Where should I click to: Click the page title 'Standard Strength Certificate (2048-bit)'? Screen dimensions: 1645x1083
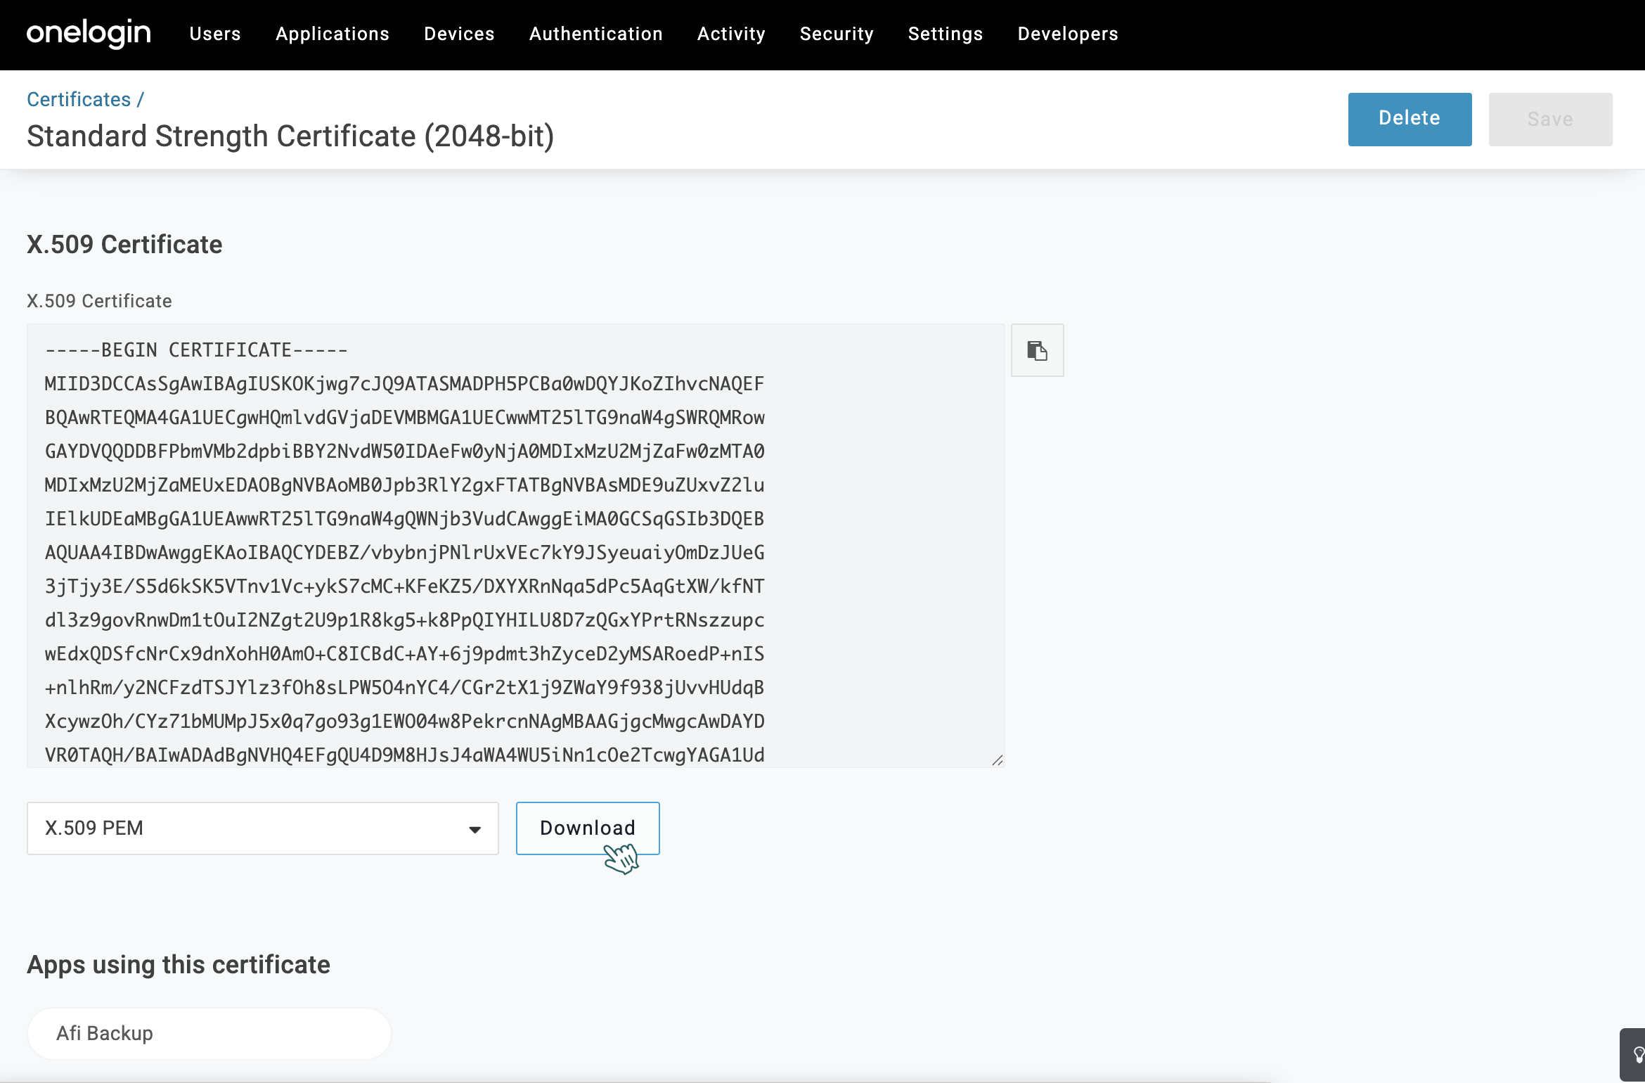point(290,136)
